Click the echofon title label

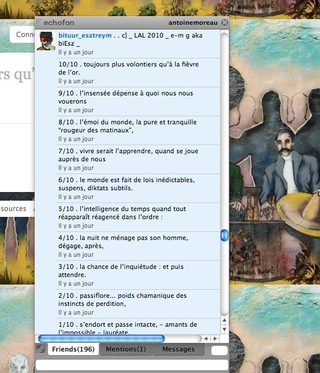[59, 23]
